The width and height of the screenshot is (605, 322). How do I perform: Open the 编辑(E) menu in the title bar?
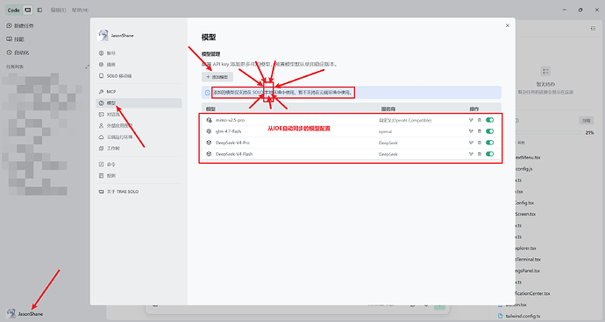59,10
